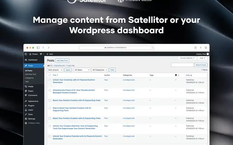Click the comments column header icon
The height and width of the screenshot is (145, 233).
coord(176,75)
